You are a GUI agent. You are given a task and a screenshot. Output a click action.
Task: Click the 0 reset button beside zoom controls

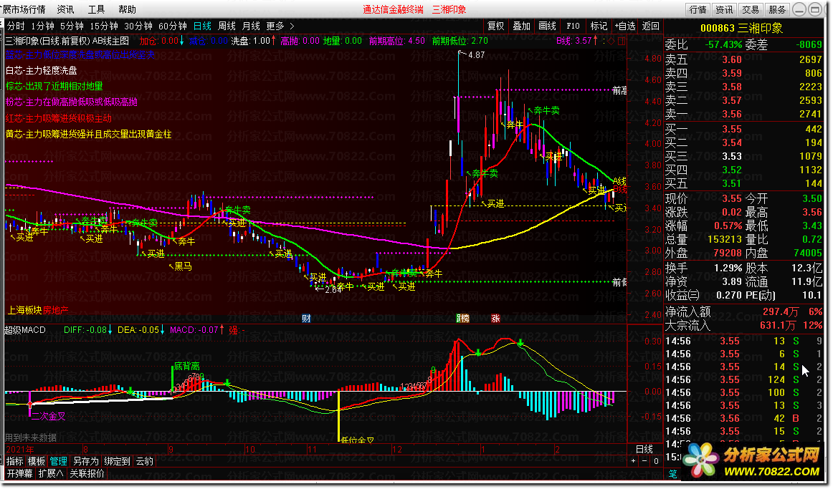(656, 461)
